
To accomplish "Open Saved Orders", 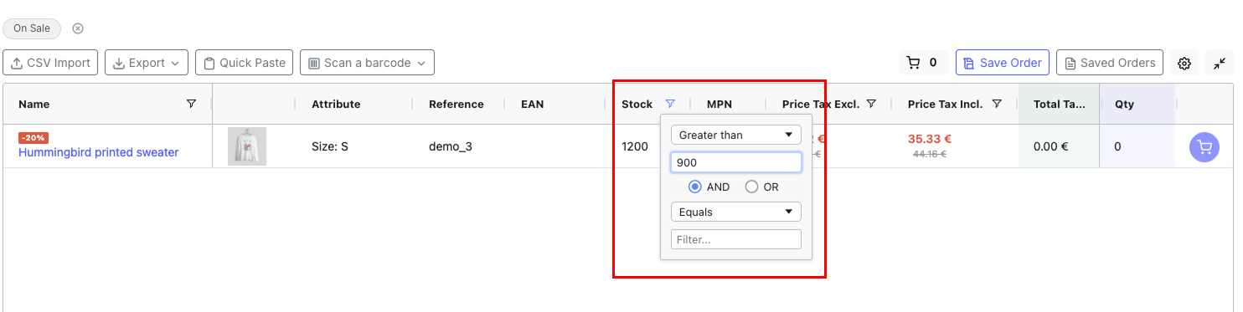I will pyautogui.click(x=1109, y=63).
